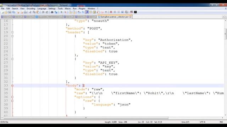Viewport: 227px width, 127px height.
Task: Click the Zoom In toolbar icon
Action: (61, 12)
